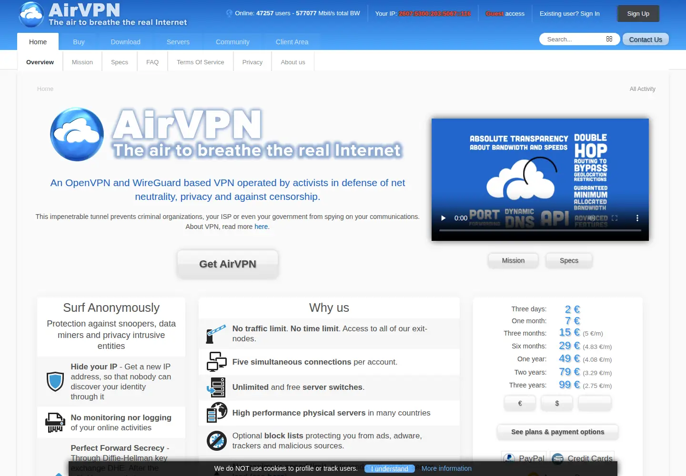Select the About us sub-tab

tap(293, 62)
